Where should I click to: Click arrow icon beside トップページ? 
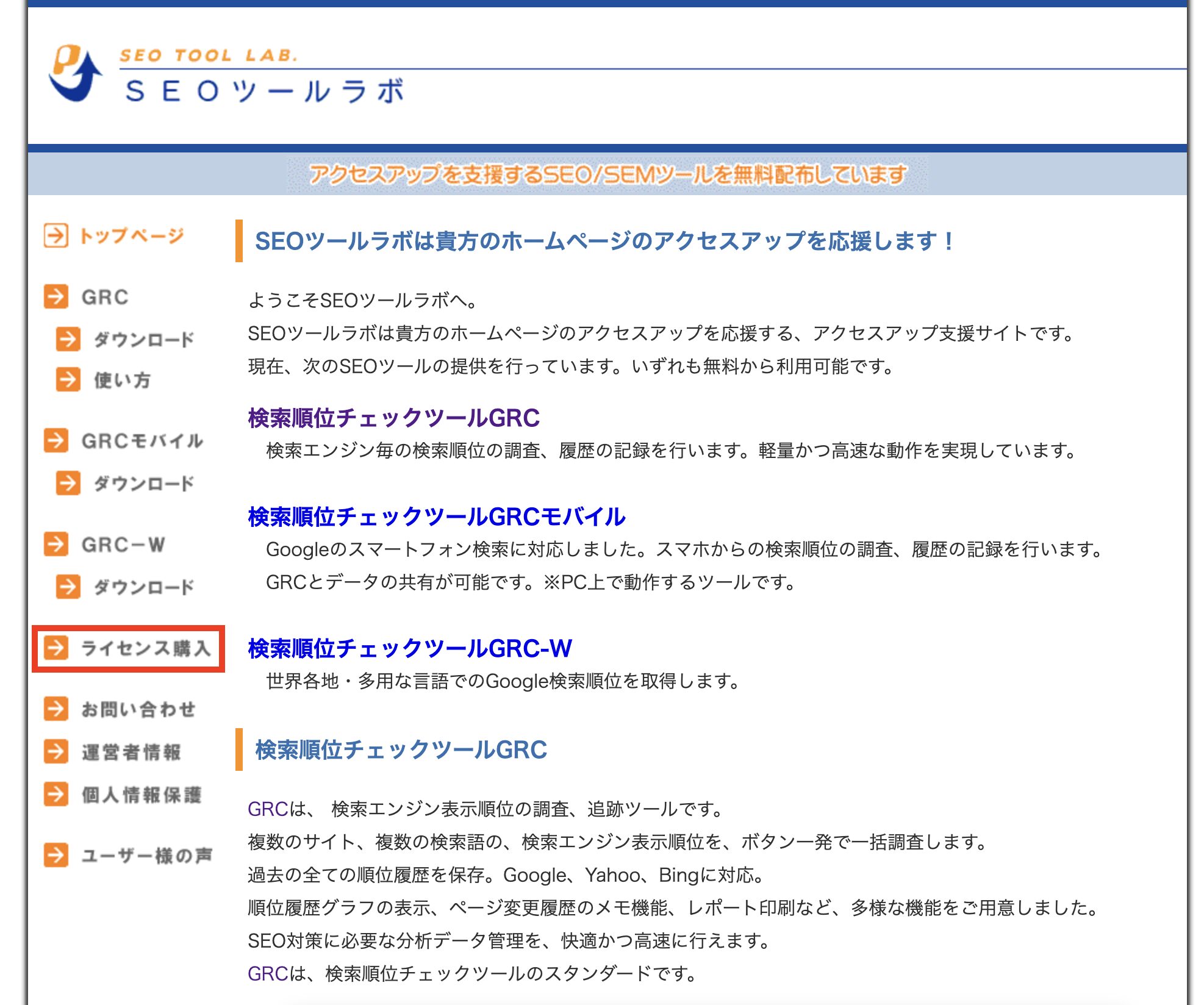tap(56, 235)
